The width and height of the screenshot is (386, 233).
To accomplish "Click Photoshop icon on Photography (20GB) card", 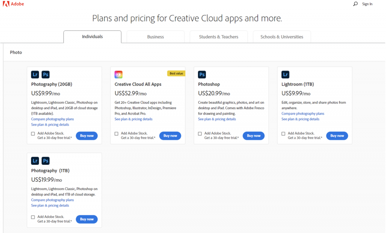I will [46, 75].
